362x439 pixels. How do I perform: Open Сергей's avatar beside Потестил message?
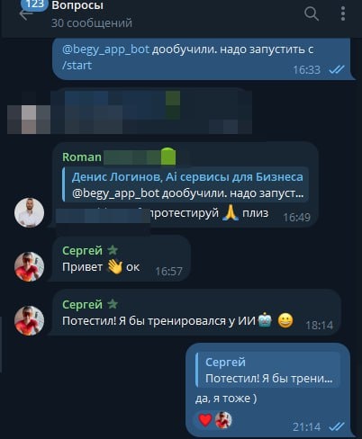(29, 320)
